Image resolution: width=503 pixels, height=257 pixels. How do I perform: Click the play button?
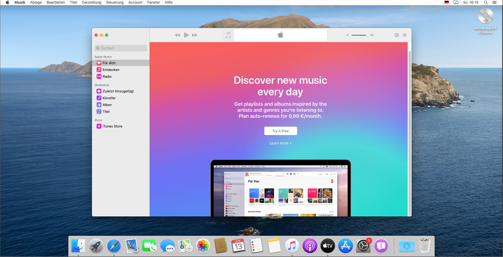186,35
